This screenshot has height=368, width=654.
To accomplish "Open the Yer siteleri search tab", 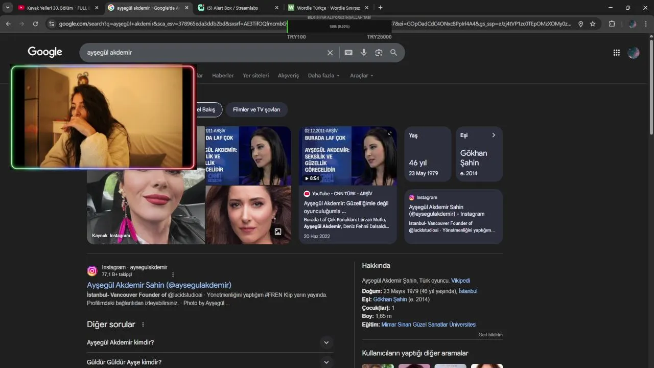I will pyautogui.click(x=255, y=76).
